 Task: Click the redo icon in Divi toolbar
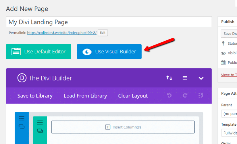[x=185, y=96]
